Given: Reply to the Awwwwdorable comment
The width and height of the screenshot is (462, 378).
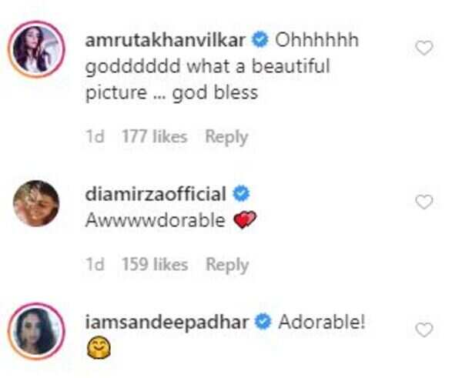Looking at the screenshot, I should [227, 265].
